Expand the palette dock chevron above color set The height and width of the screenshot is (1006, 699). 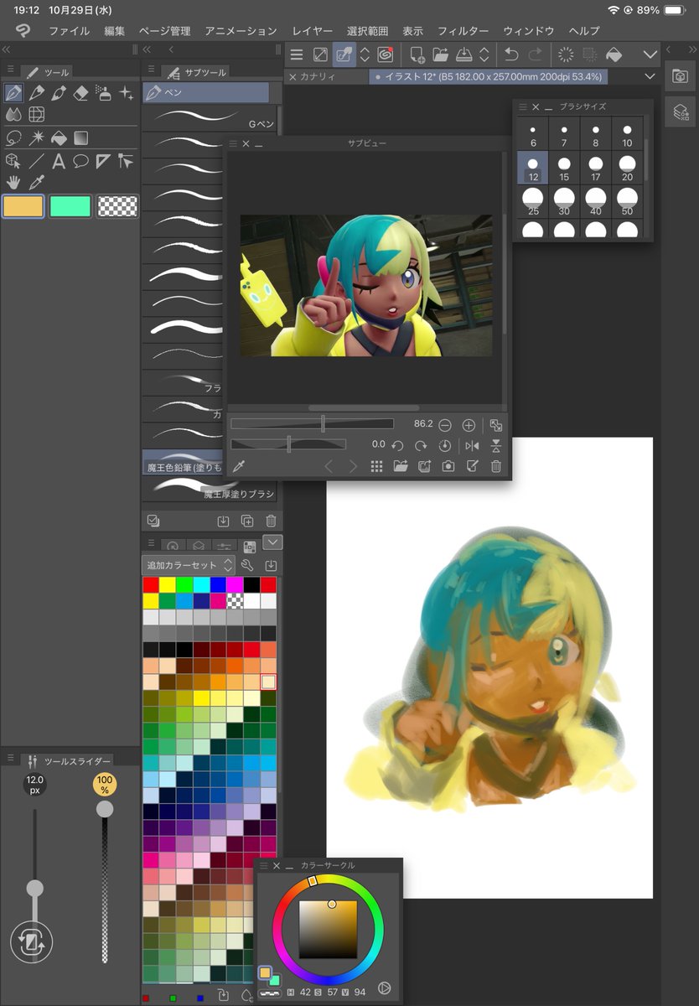(x=272, y=542)
